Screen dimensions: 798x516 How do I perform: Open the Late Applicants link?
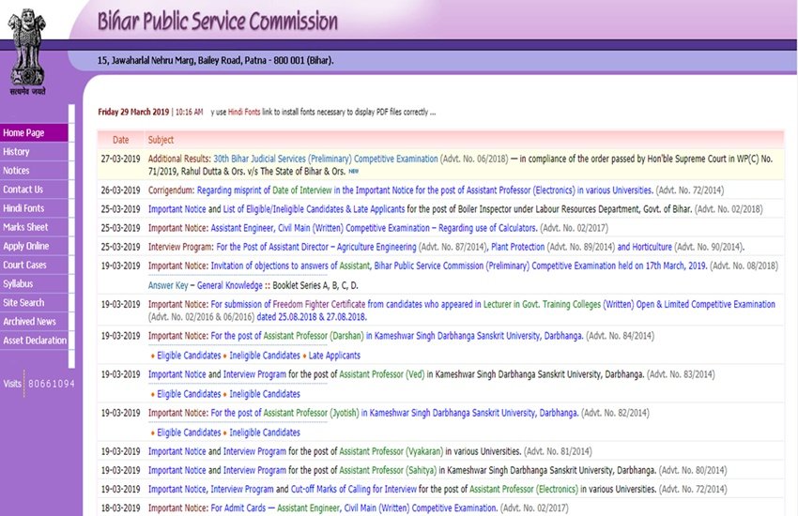tap(334, 357)
